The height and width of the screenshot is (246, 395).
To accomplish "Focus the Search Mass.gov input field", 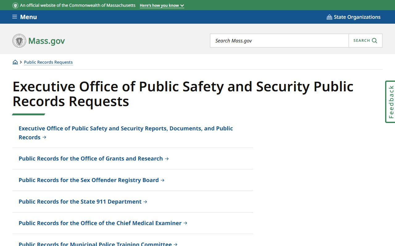I will tap(279, 41).
